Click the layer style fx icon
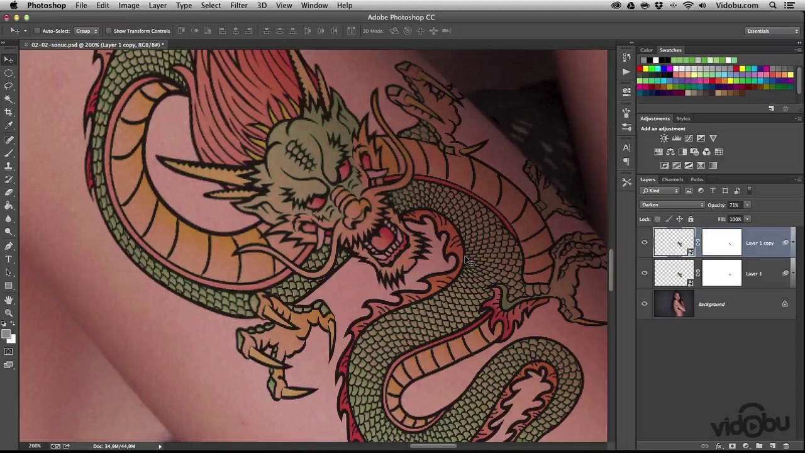 (x=719, y=446)
